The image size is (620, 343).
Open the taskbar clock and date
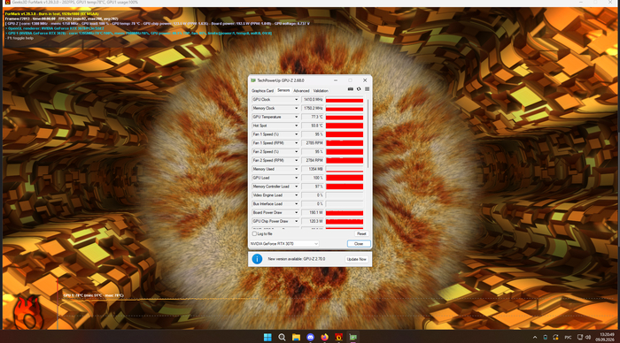[604, 337]
